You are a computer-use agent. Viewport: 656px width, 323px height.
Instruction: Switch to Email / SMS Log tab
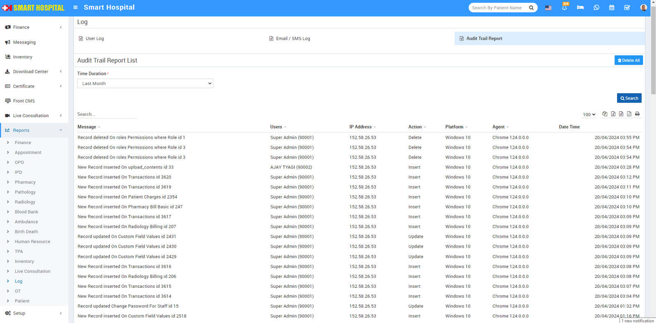(293, 38)
